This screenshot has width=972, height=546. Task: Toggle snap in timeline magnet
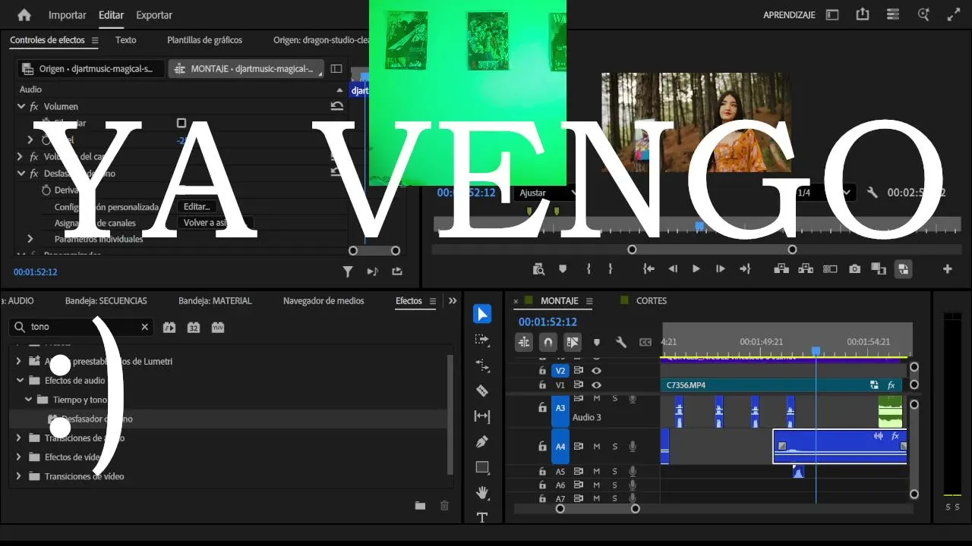(548, 342)
